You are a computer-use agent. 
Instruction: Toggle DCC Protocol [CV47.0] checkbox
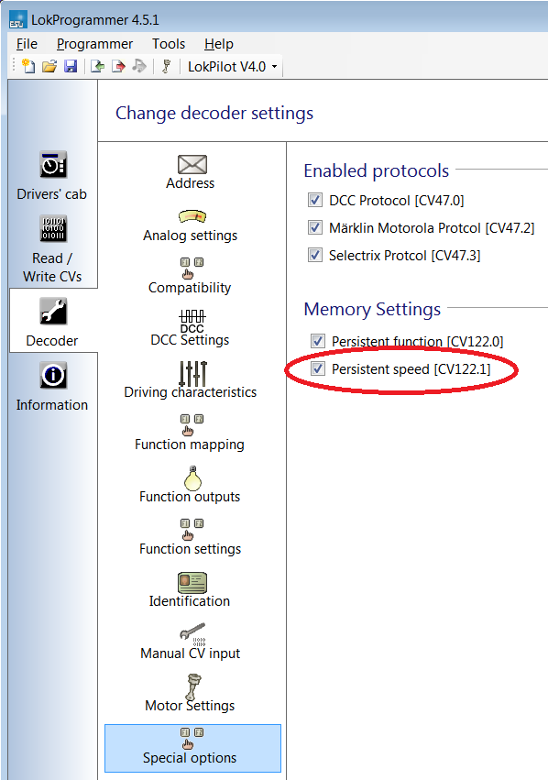point(314,200)
